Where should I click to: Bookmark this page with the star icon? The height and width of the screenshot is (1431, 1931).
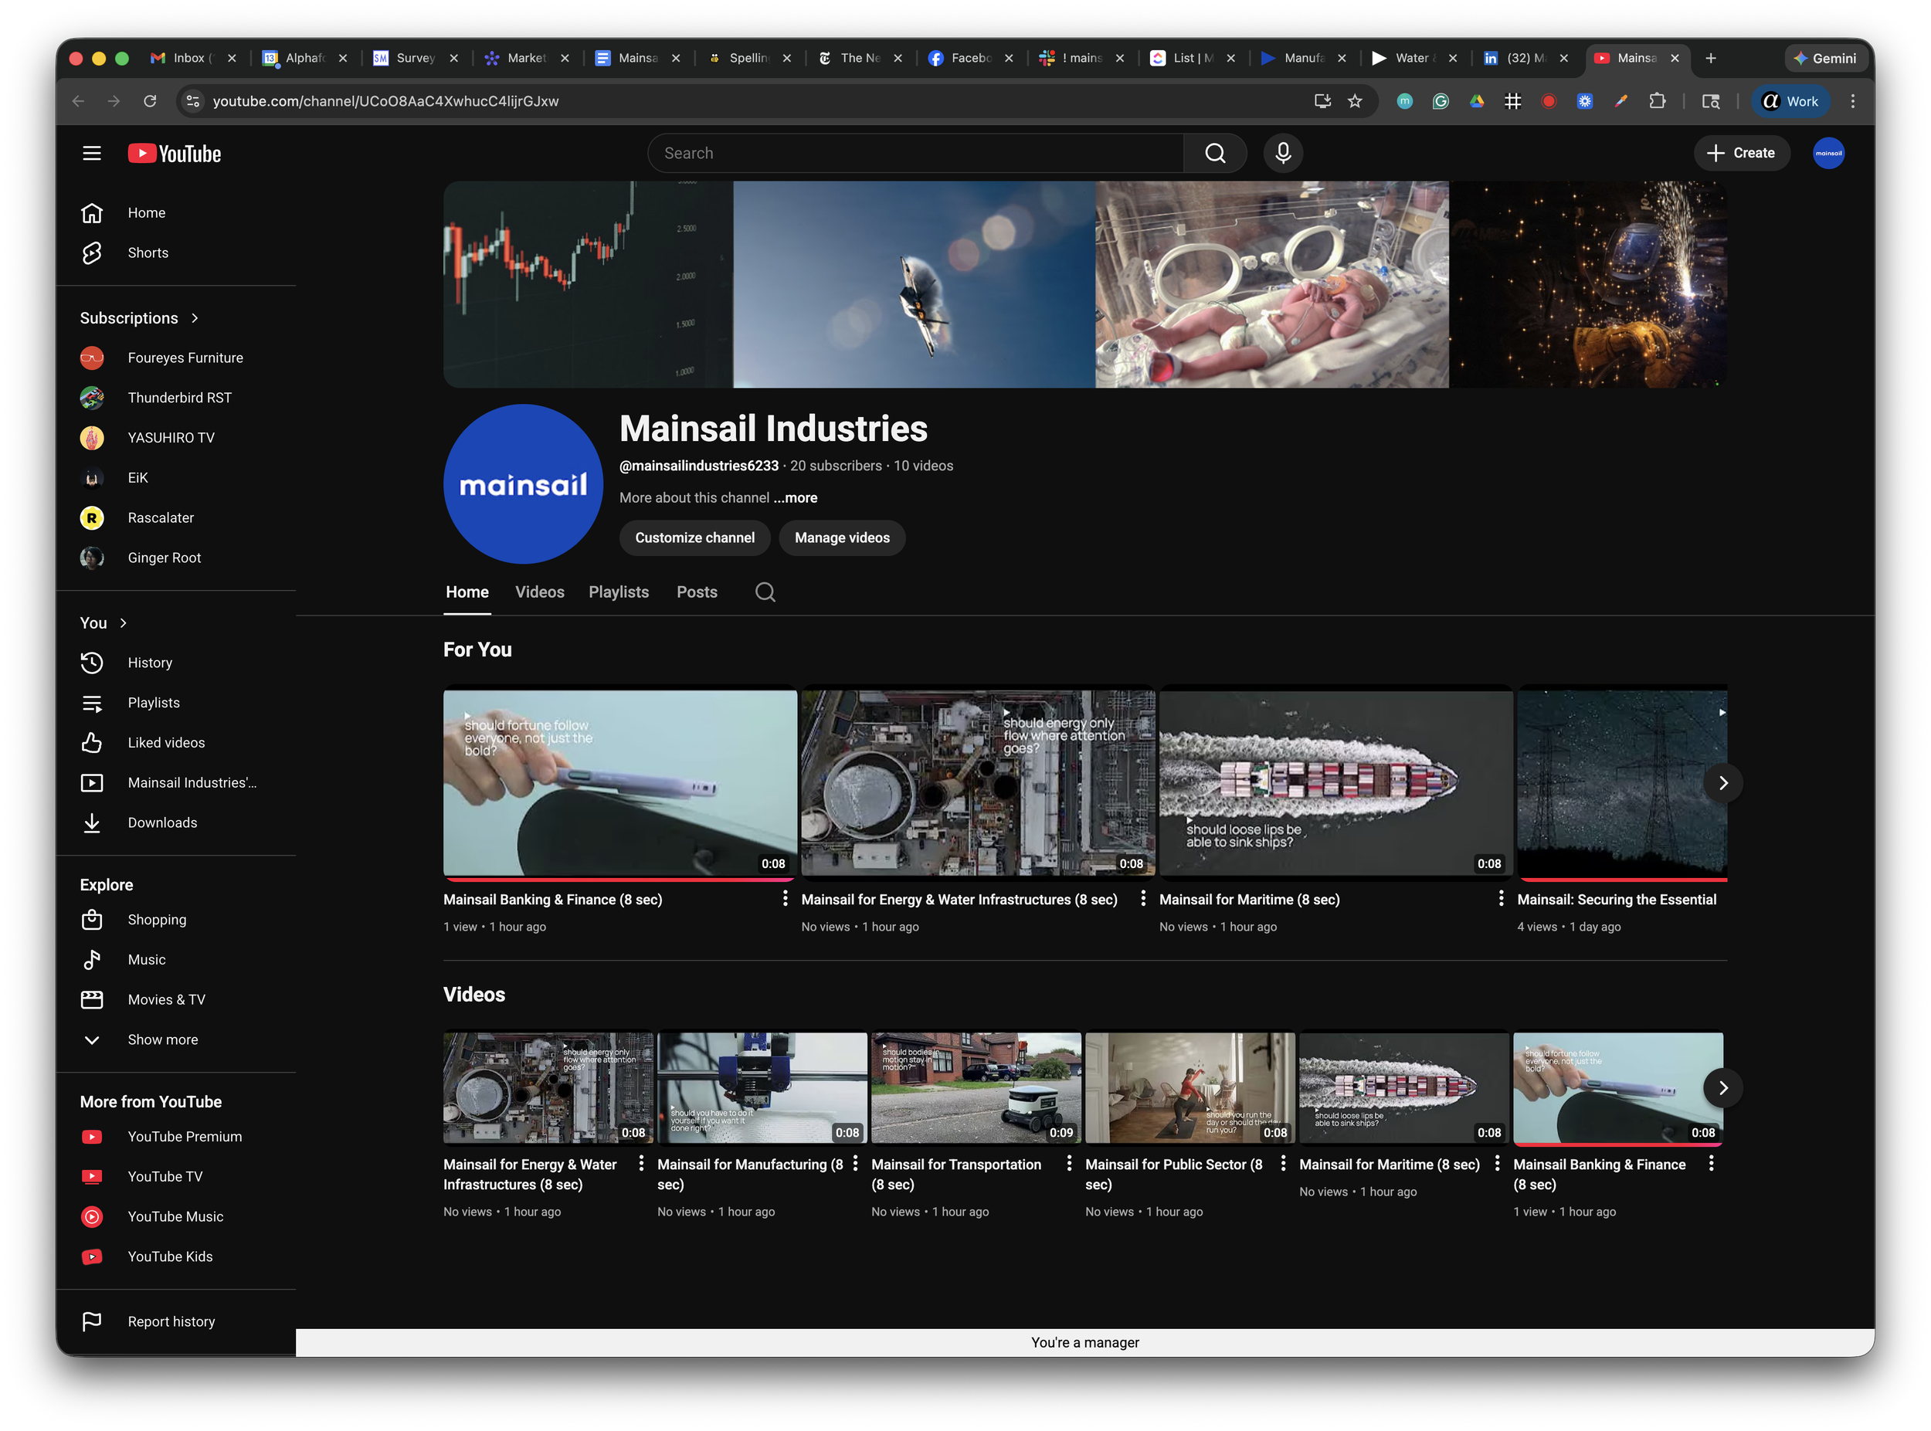point(1355,101)
